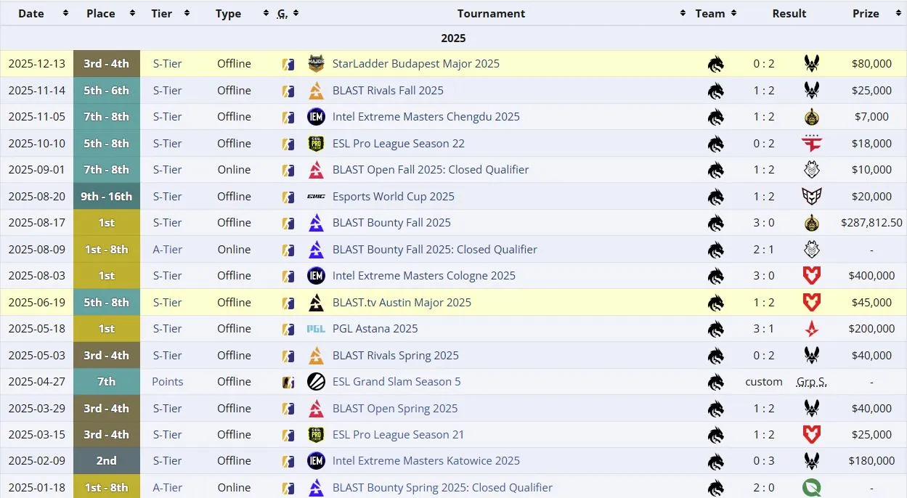Viewport: 907px width, 498px height.
Task: Click the $400,000 prize cell
Action: tap(871, 276)
